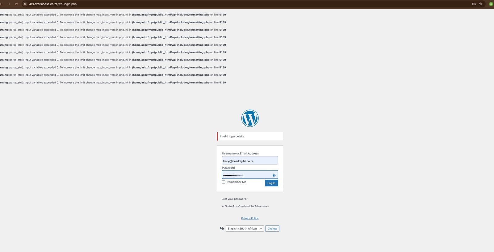This screenshot has width=494, height=252.
Task: Focus the Username or Email Address field
Action: tap(249, 161)
